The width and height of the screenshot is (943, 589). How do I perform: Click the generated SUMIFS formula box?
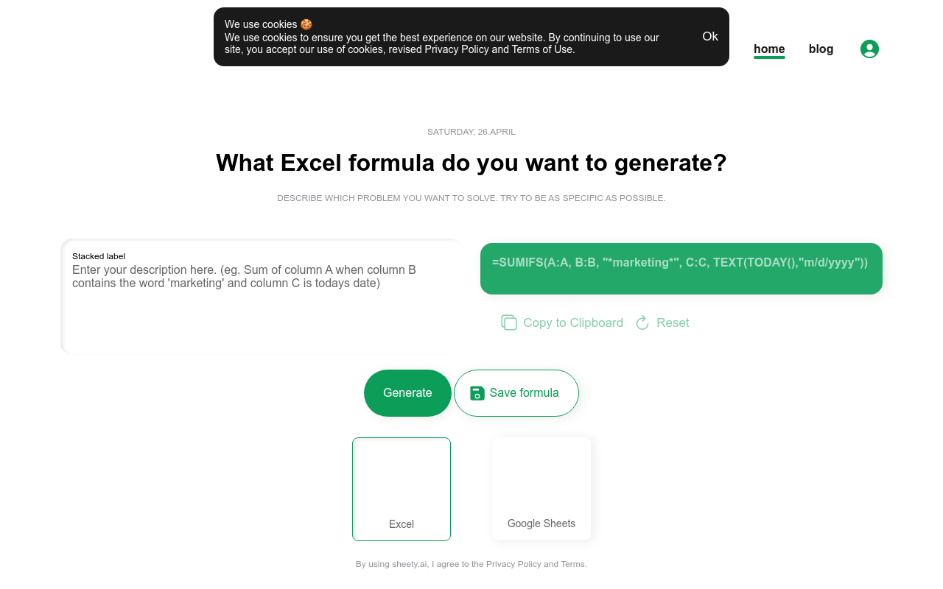coord(681,269)
